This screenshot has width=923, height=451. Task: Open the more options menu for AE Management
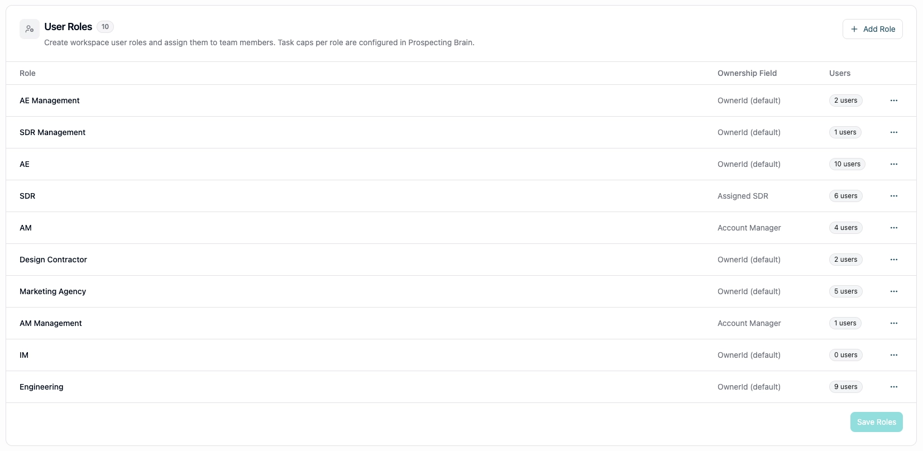[x=893, y=100]
